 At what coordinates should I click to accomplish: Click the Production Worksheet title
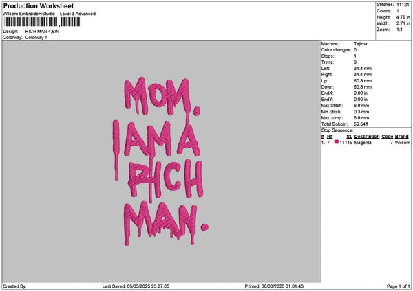tap(39, 5)
